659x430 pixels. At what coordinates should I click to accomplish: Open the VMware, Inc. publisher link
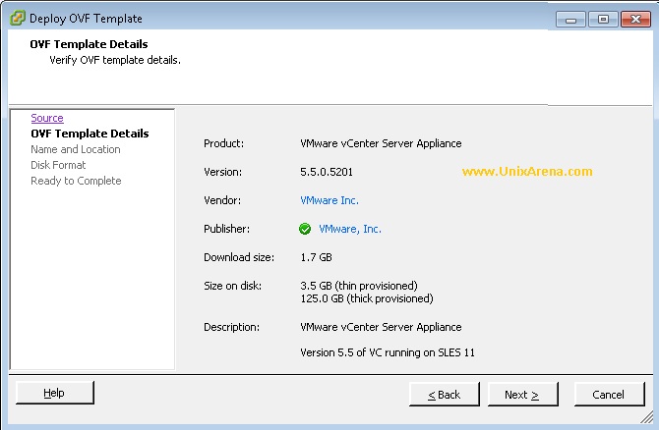click(350, 229)
